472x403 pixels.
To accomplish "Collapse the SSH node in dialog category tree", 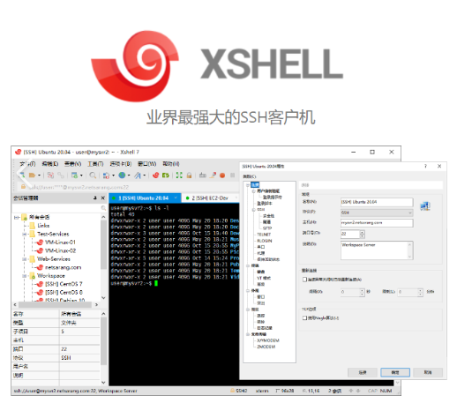I will pos(253,210).
